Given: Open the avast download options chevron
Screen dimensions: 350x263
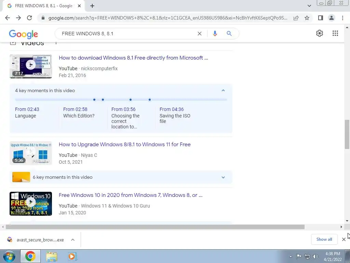Looking at the screenshot, I should click(x=73, y=240).
